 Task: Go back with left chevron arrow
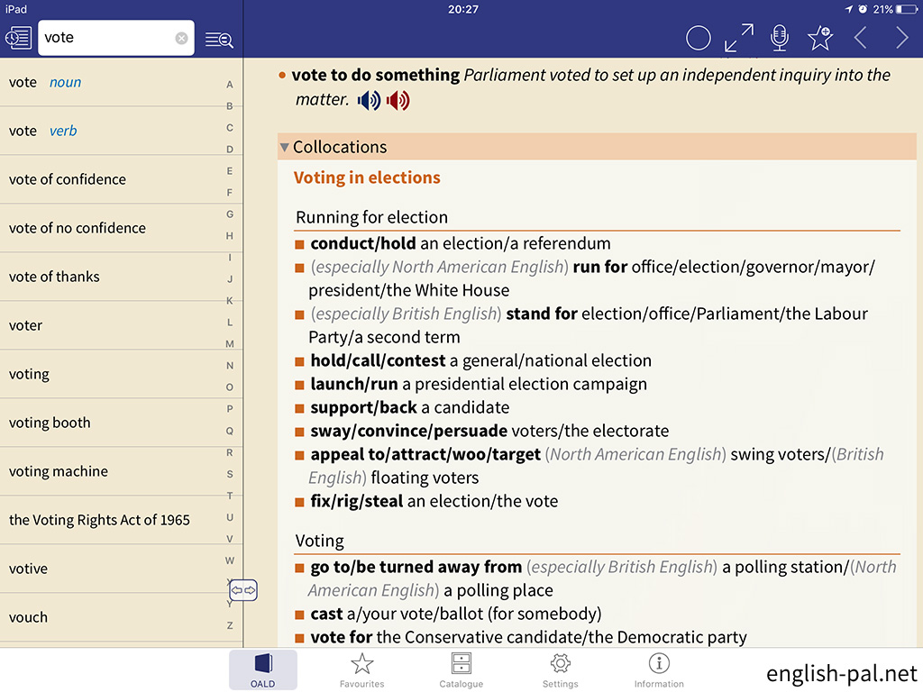point(861,38)
